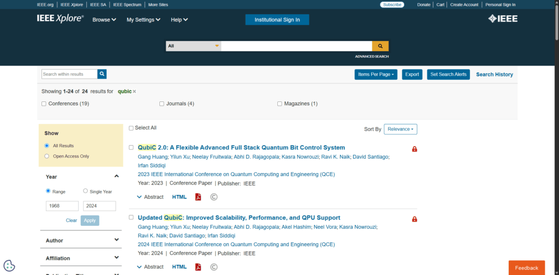Open the Help menu
The height and width of the screenshot is (275, 559).
[x=179, y=20]
